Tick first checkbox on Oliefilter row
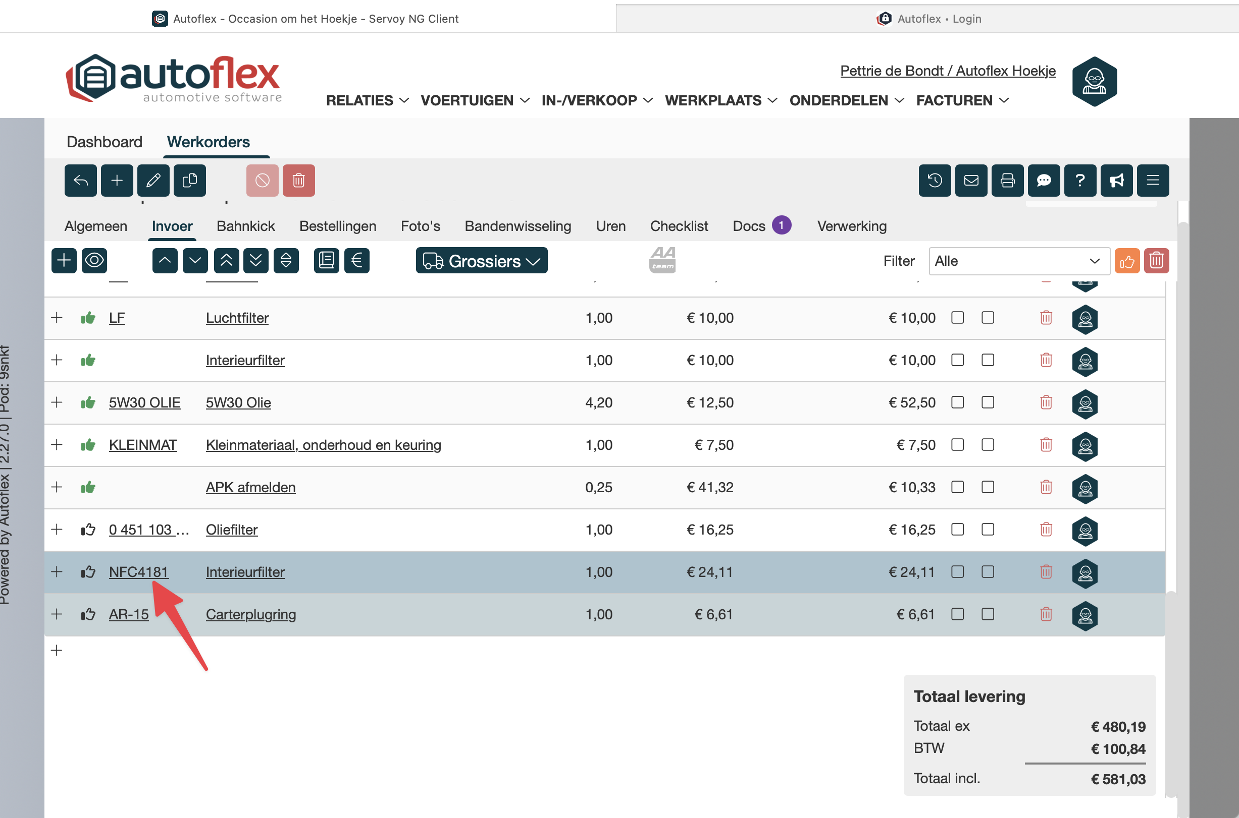The width and height of the screenshot is (1239, 818). (x=957, y=530)
